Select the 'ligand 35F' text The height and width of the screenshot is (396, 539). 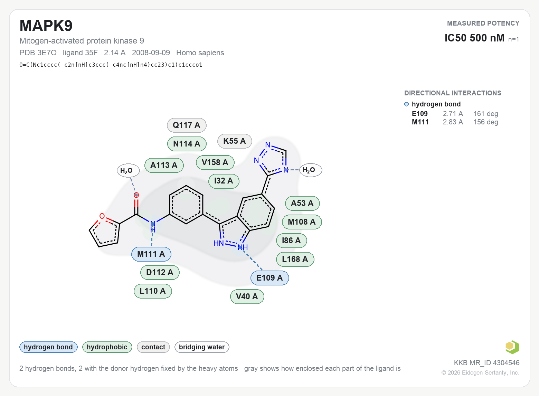click(x=80, y=53)
